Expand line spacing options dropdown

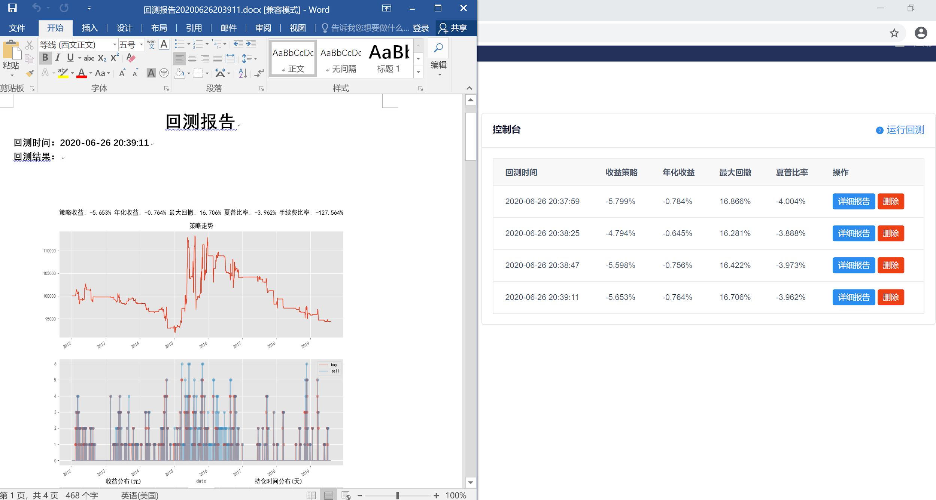255,58
